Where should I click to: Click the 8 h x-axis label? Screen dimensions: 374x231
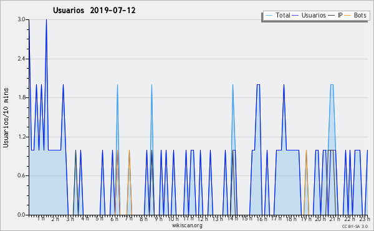coord(143,219)
